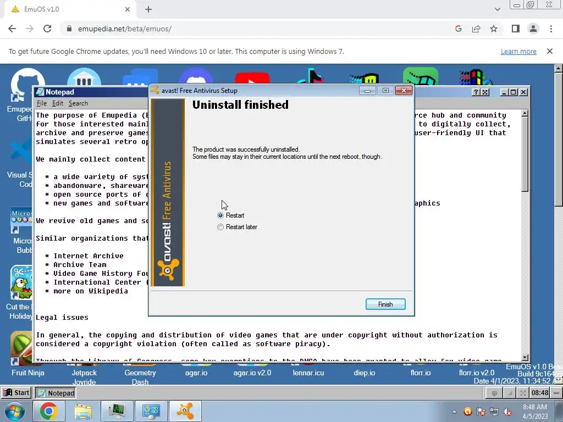Open the Discord desktop icon
The width and height of the screenshot is (563, 422).
click(196, 77)
